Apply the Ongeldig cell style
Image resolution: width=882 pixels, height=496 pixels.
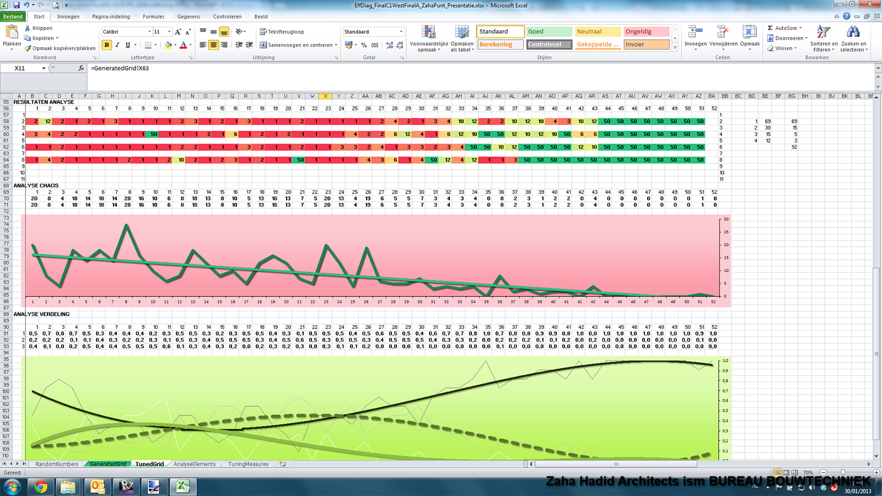tap(647, 31)
